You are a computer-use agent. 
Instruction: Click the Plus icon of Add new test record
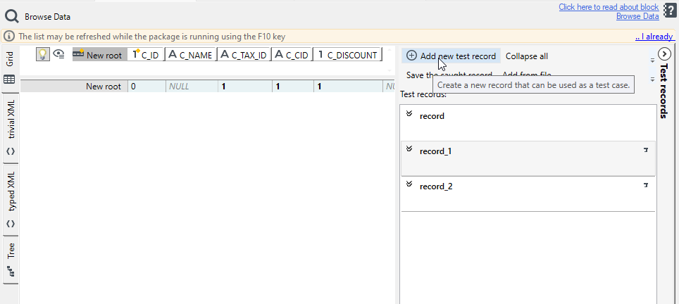tap(412, 56)
